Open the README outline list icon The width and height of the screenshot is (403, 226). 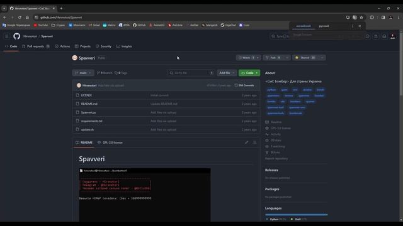pos(254,143)
